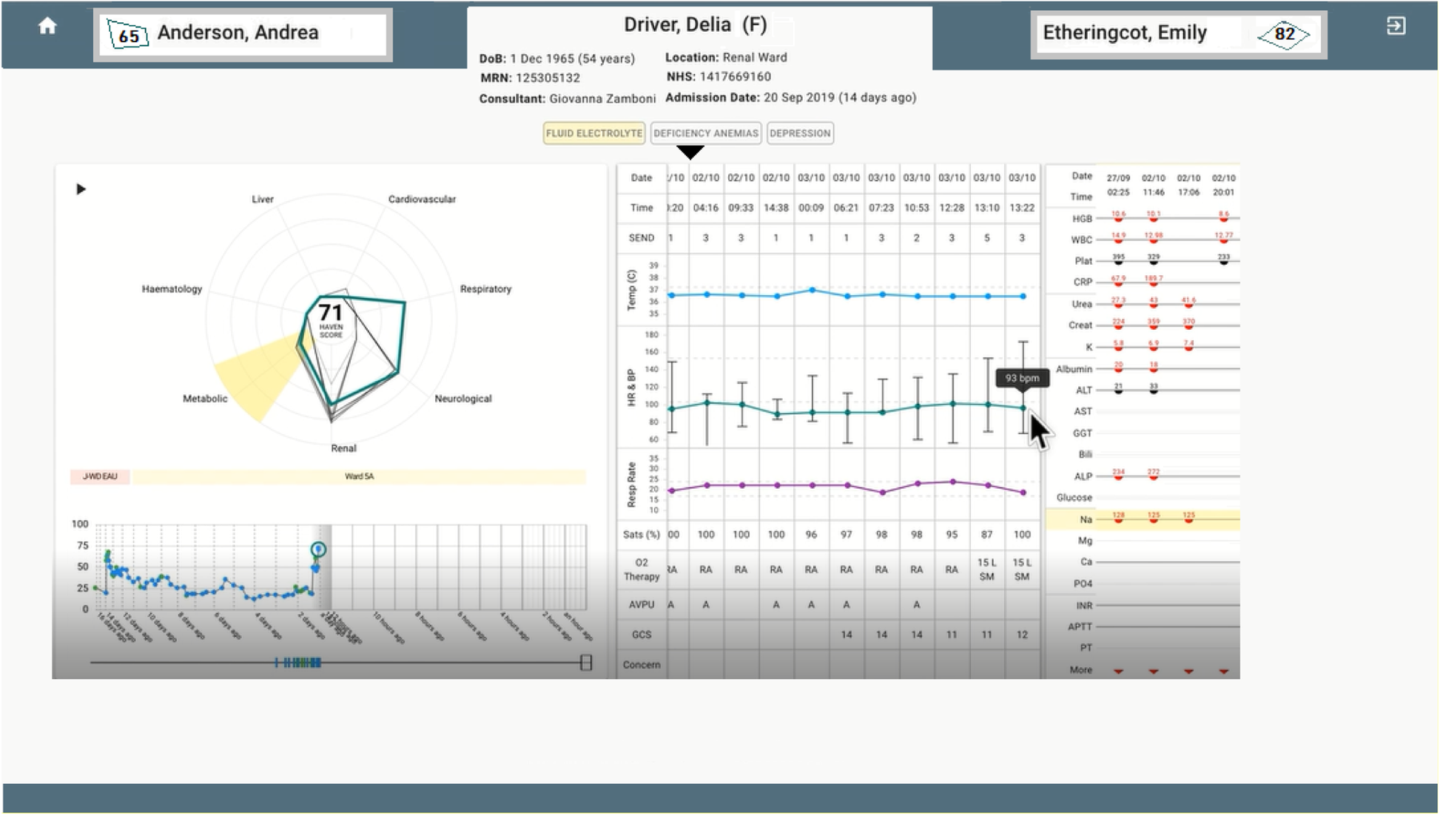Viewport: 1440px width, 815px height.
Task: Click the timeline slider end handle
Action: pyautogui.click(x=585, y=663)
